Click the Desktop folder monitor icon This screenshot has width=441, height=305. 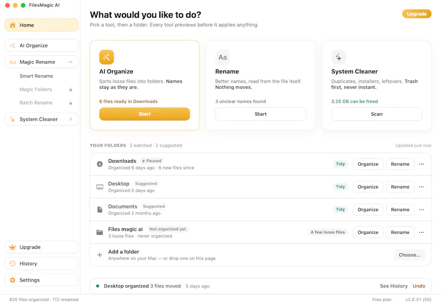click(100, 187)
